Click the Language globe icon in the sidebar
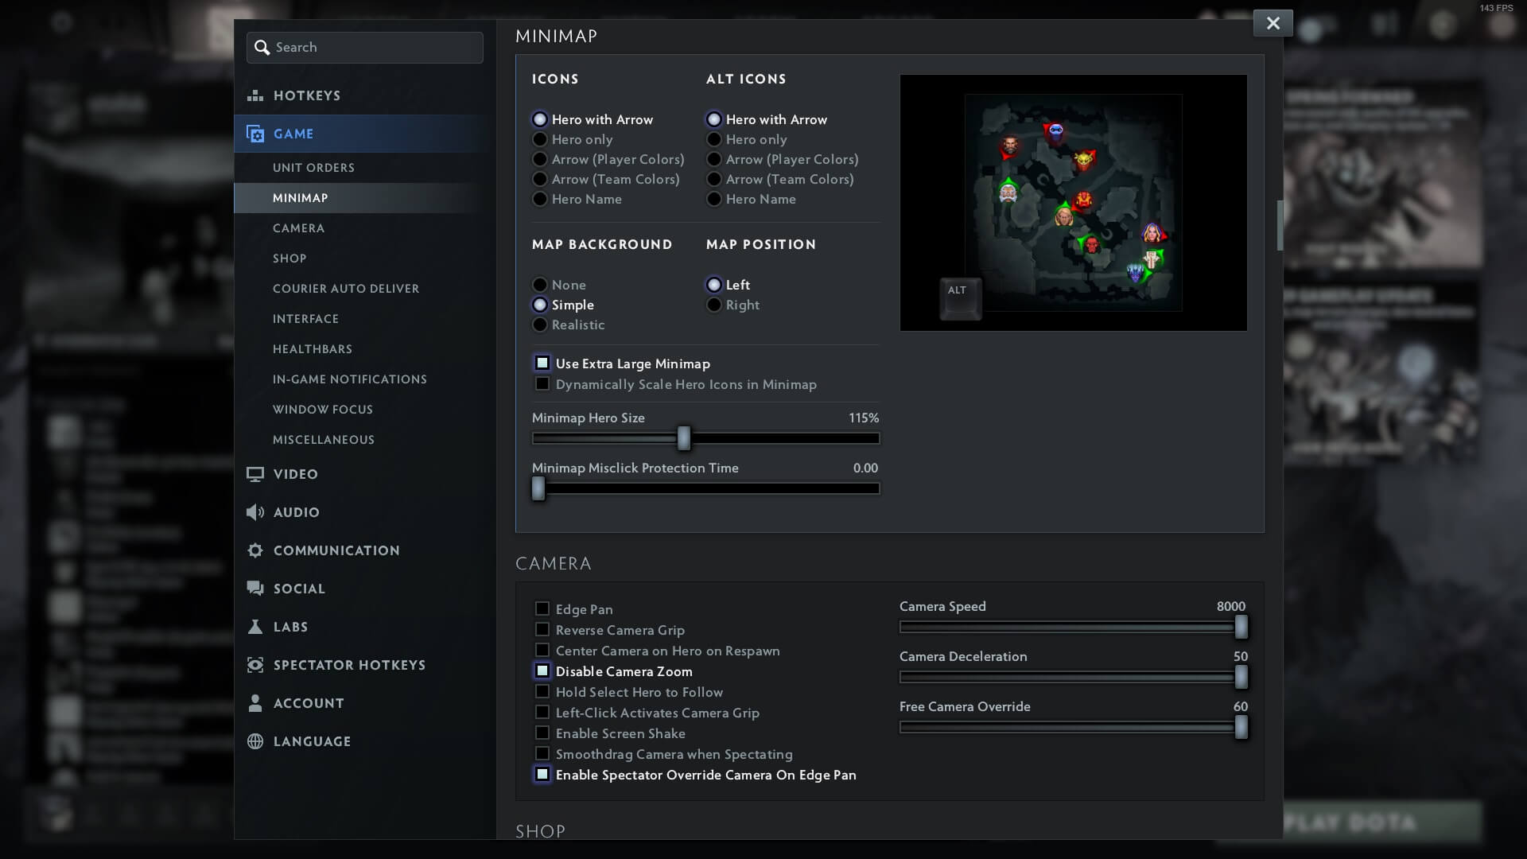 255,741
